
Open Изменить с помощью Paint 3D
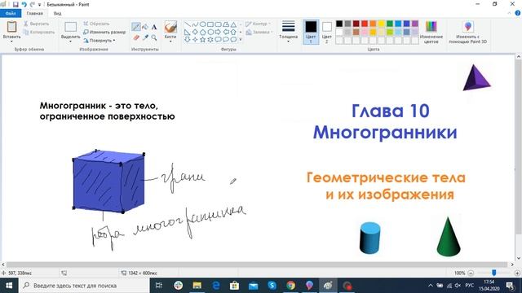pyautogui.click(x=467, y=32)
